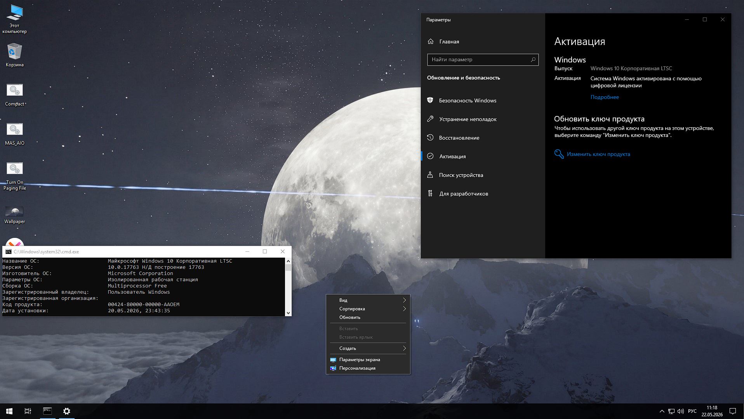Expand the Сортировка submenu arrow
This screenshot has width=744, height=419.
click(404, 308)
